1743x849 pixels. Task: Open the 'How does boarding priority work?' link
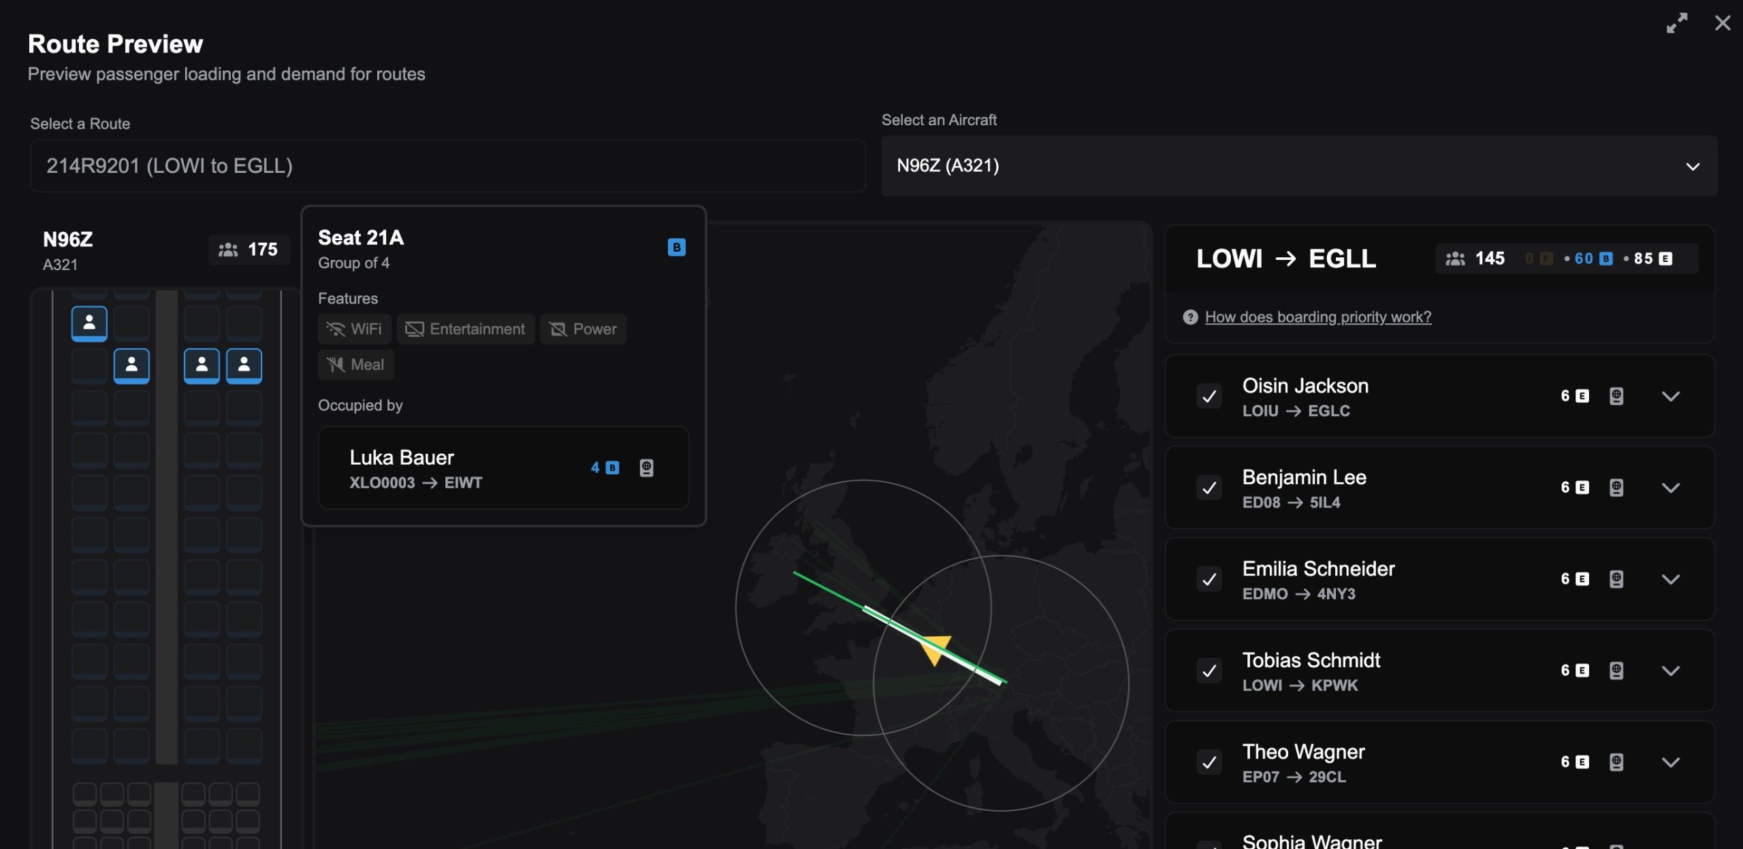(1317, 317)
